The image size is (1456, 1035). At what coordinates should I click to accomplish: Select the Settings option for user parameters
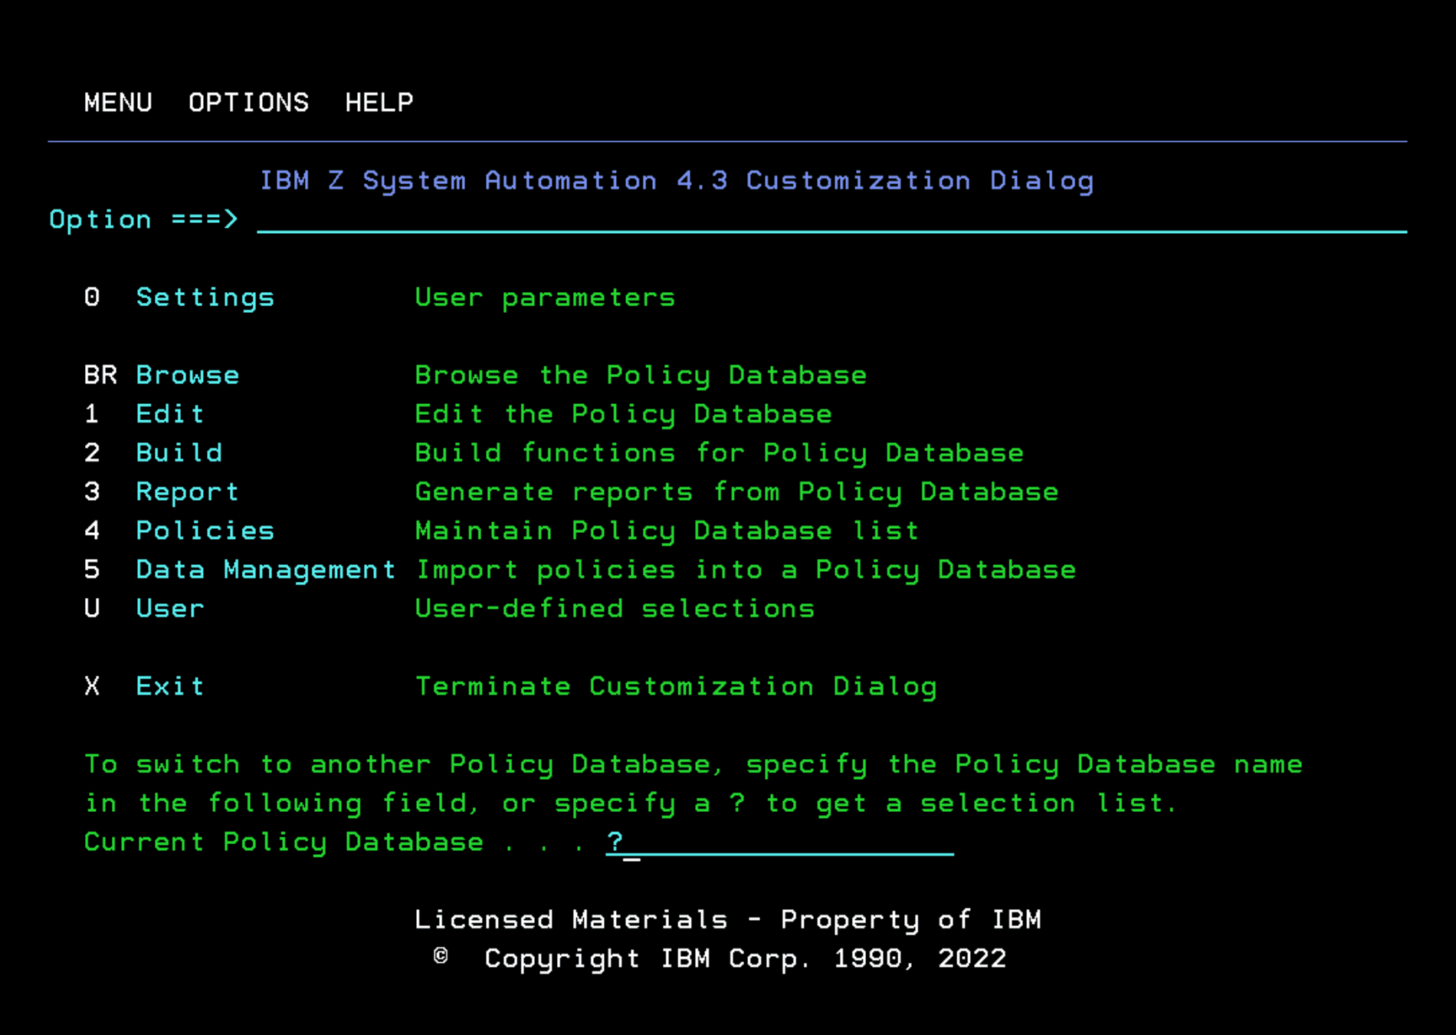205,297
